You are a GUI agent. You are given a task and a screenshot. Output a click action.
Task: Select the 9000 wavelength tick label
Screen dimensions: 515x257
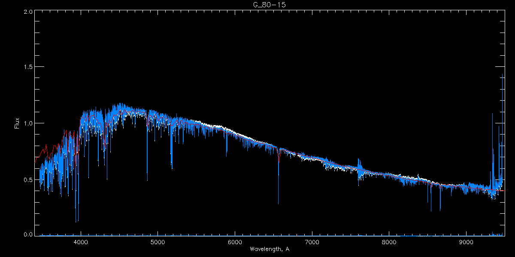tap(467, 242)
